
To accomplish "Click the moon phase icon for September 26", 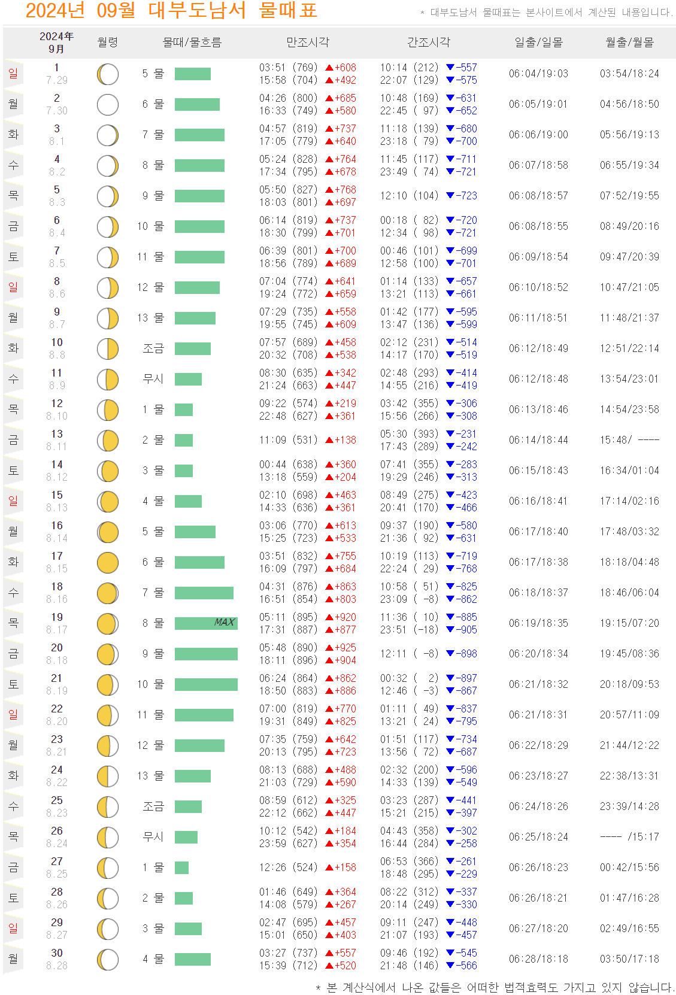I will 108,838.
